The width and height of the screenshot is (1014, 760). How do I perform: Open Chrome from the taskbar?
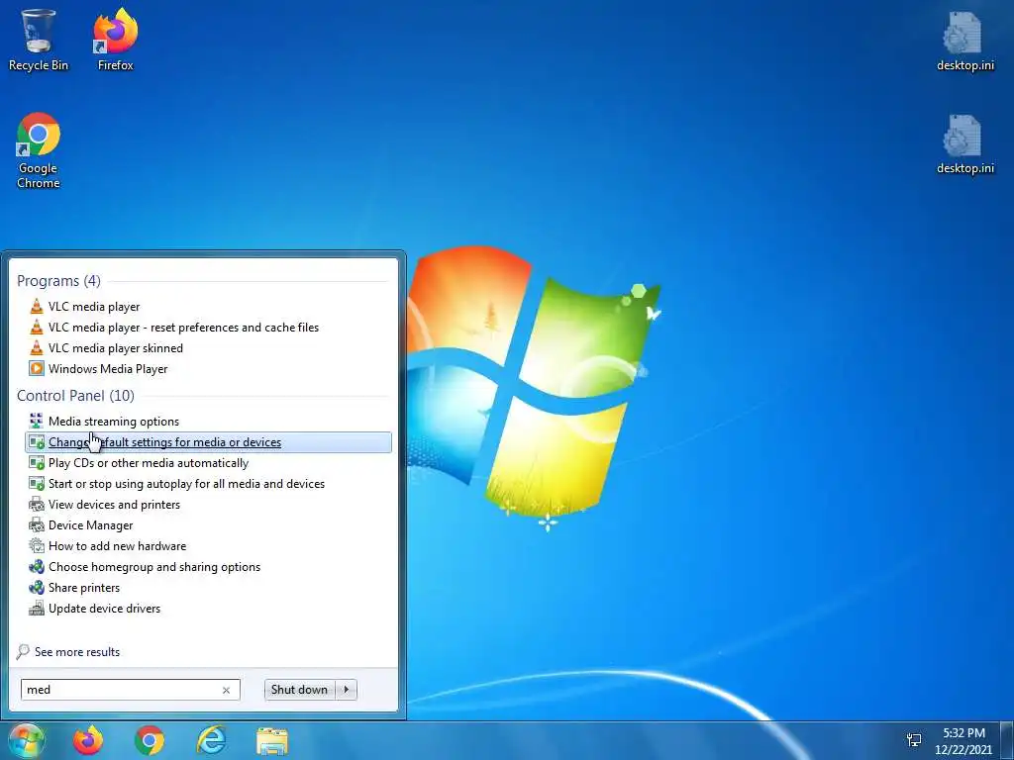pyautogui.click(x=150, y=740)
